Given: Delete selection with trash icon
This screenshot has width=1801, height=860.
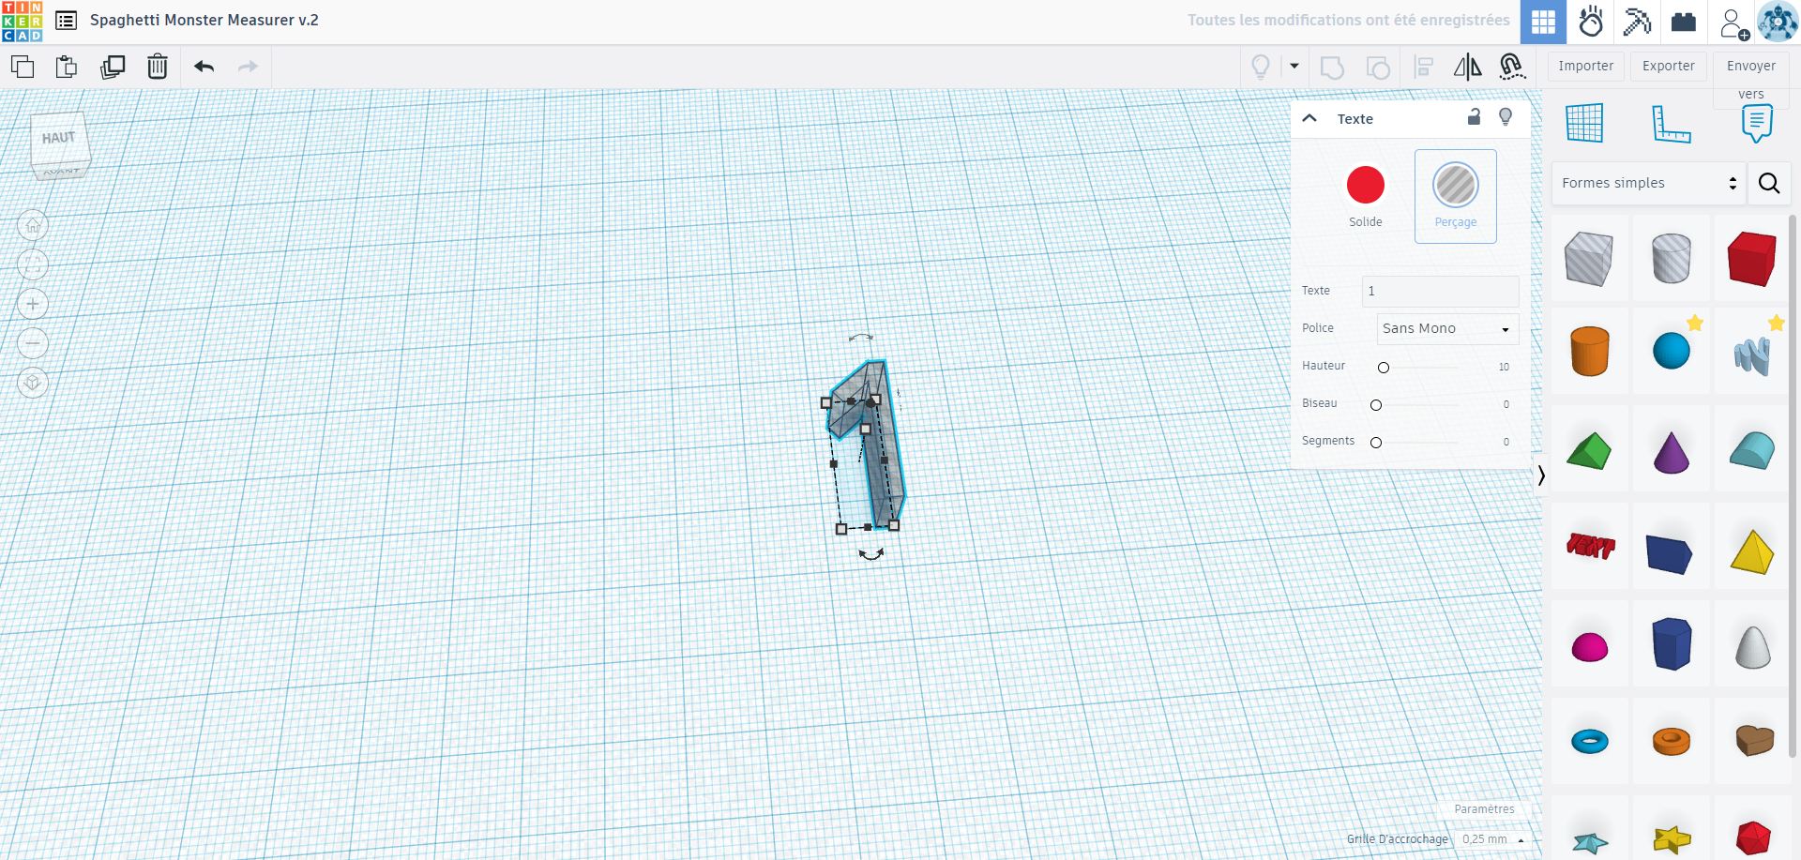Looking at the screenshot, I should click(158, 67).
